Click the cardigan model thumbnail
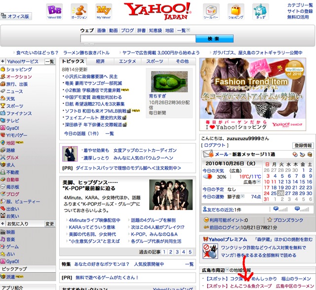Image resolution: width=316 pixels, height=290 pixels. coord(70,154)
